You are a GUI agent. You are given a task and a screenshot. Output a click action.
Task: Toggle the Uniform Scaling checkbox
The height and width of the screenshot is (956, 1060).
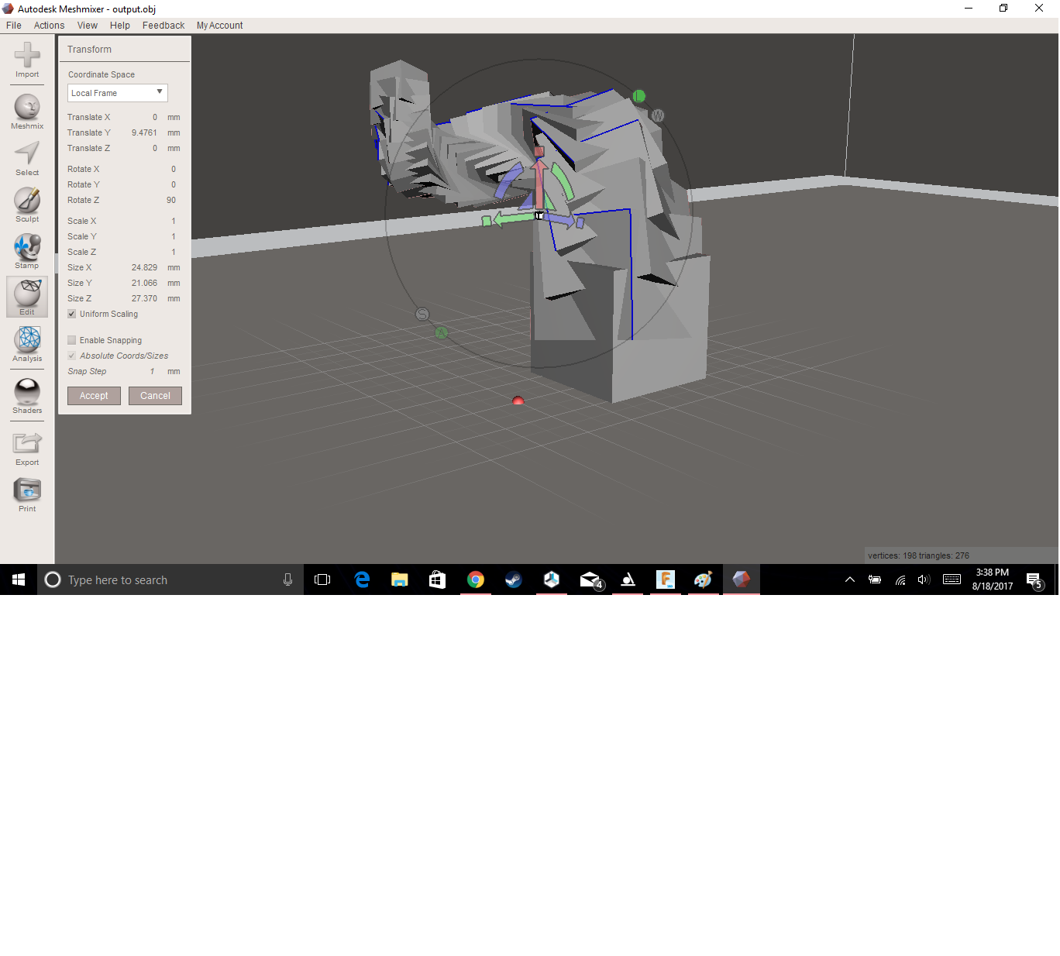(x=71, y=314)
